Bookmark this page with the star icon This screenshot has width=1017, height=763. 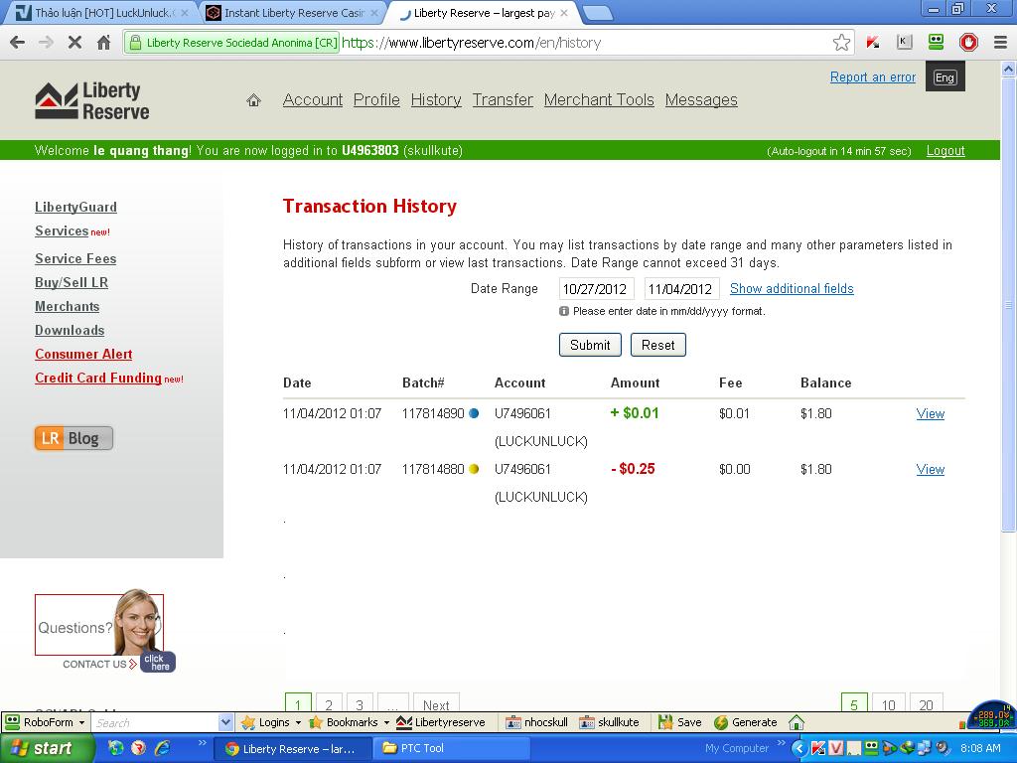click(x=841, y=43)
